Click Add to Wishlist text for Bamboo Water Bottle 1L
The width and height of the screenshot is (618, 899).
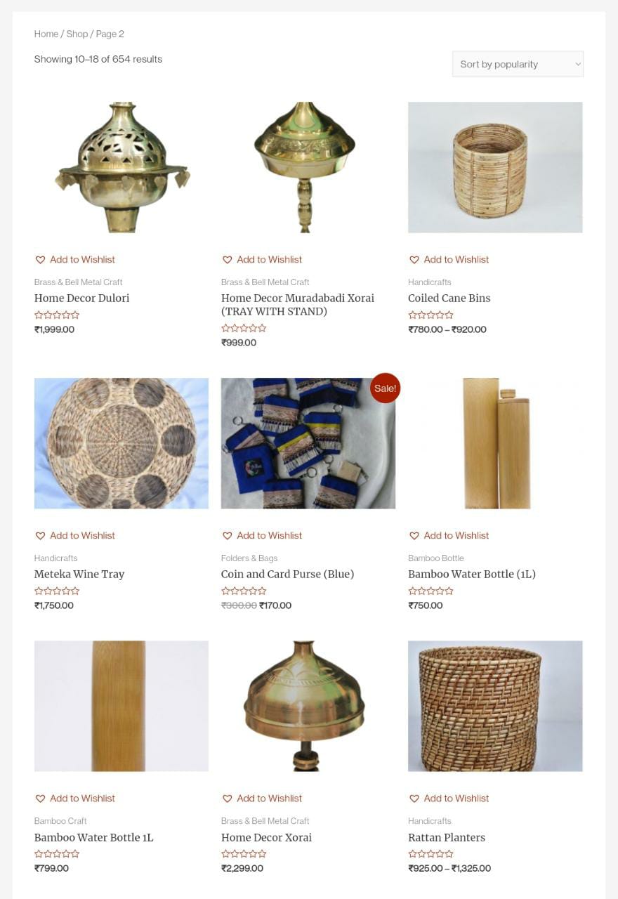click(x=82, y=799)
